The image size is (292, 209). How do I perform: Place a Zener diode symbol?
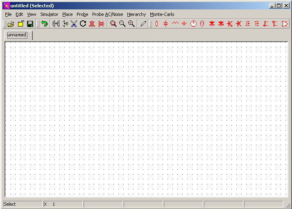coord(221,24)
